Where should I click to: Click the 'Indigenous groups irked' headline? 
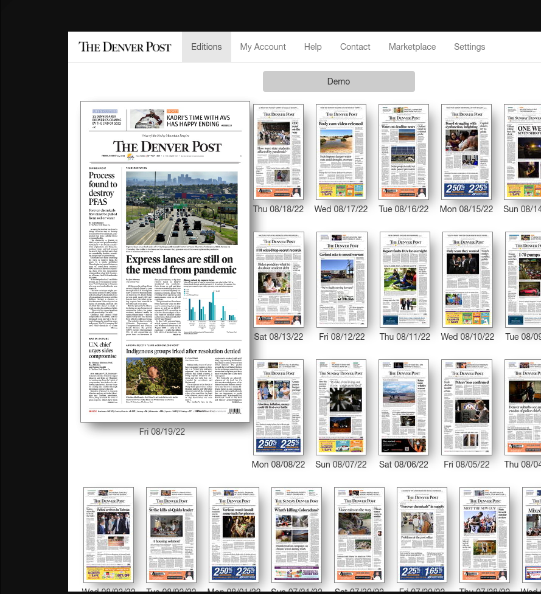tap(183, 351)
